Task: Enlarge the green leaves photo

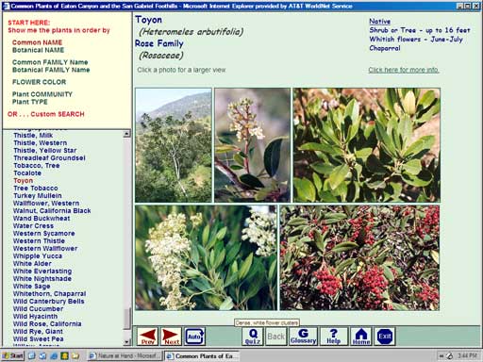Action: (366, 145)
